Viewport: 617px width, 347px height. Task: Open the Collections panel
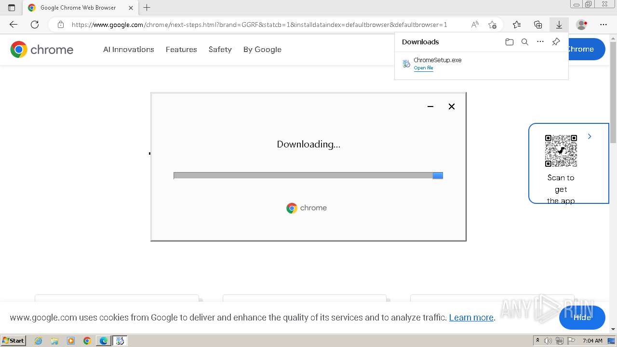[538, 25]
